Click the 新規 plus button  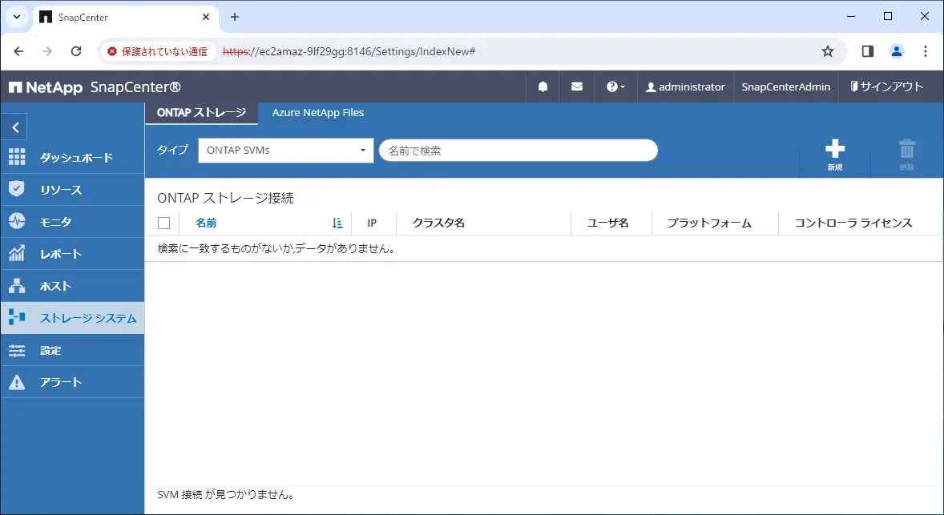(x=834, y=155)
